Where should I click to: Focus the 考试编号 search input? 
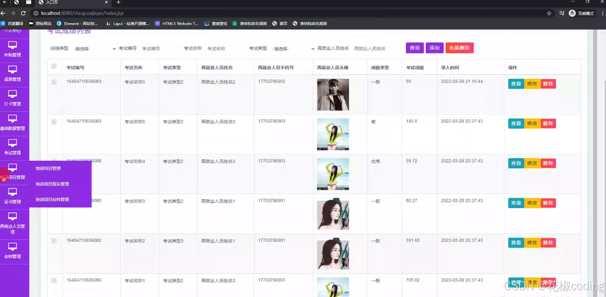(159, 49)
